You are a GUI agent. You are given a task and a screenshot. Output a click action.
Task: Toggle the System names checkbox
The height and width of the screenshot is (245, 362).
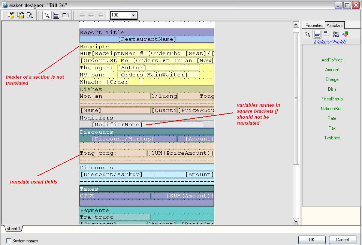9,241
